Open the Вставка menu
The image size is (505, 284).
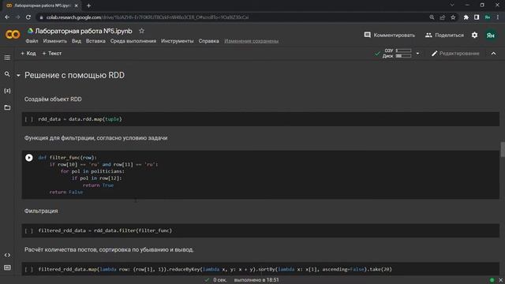tap(95, 41)
